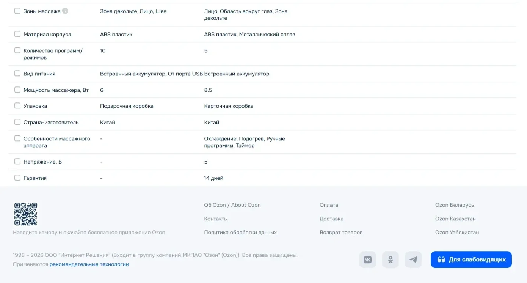Viewport: 527px width, 283px height.
Task: Click the Зона декольте, Лицо, Шея value
Action: click(133, 11)
